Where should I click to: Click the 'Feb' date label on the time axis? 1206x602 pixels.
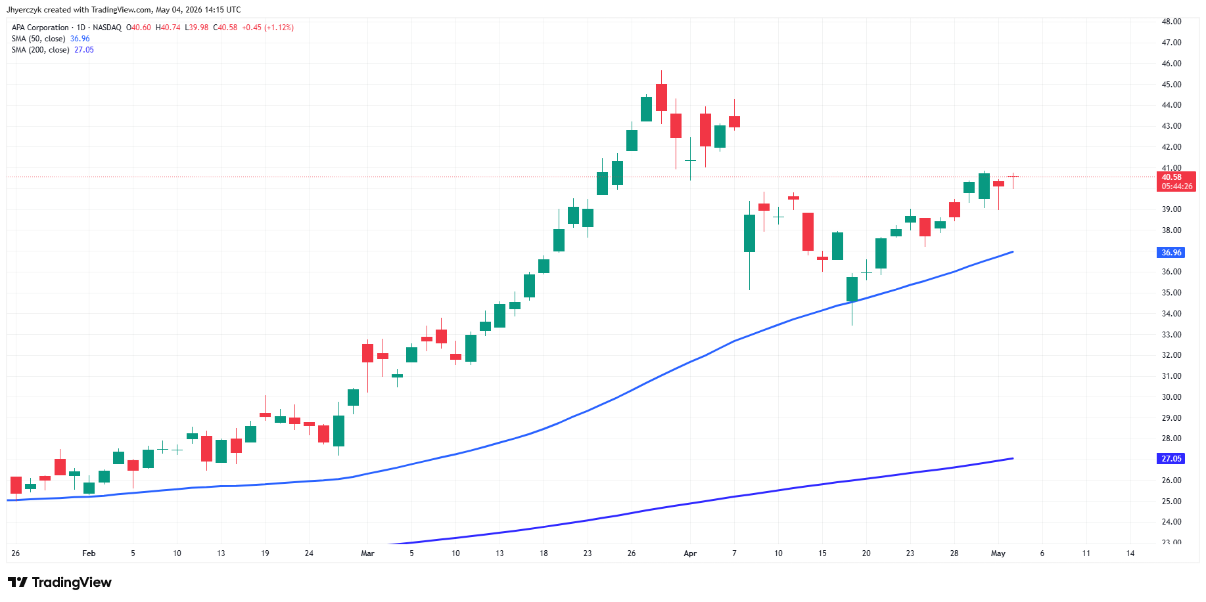(x=89, y=553)
